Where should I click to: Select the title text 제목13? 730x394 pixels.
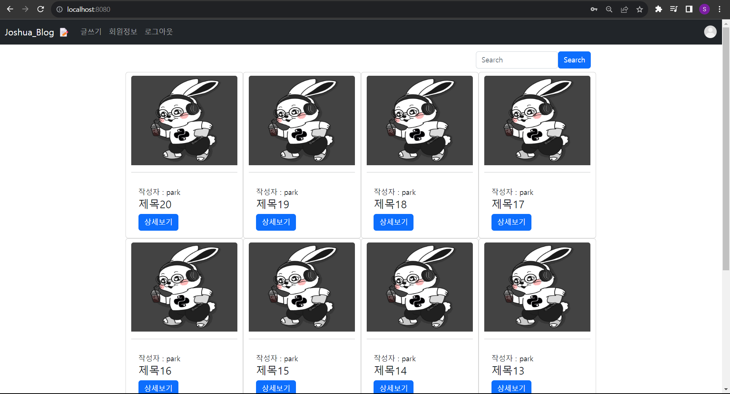(508, 370)
